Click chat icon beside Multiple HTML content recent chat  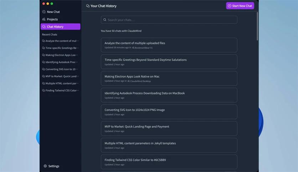pos(43,83)
